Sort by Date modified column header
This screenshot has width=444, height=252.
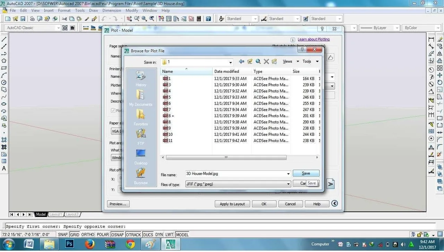click(x=232, y=71)
